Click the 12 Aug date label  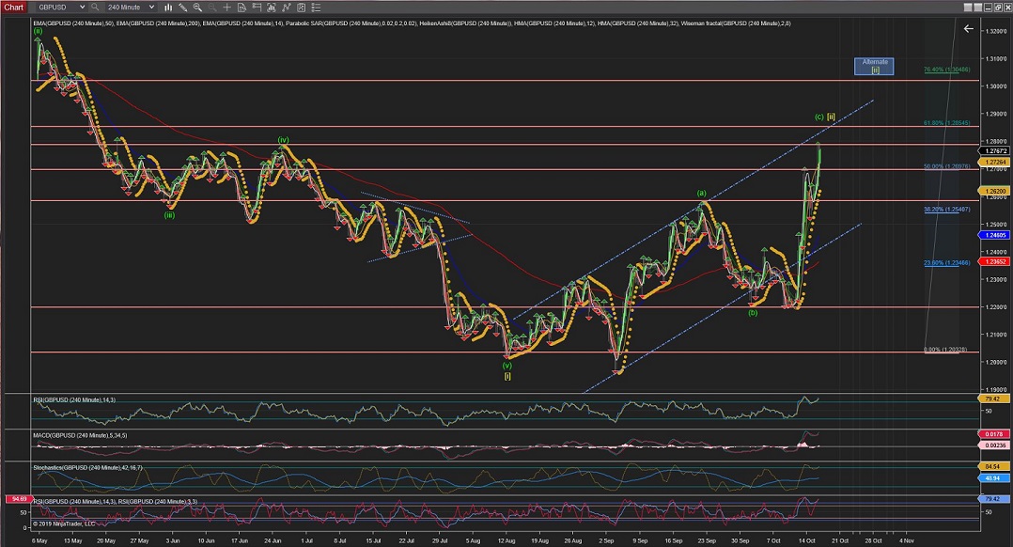[506, 540]
